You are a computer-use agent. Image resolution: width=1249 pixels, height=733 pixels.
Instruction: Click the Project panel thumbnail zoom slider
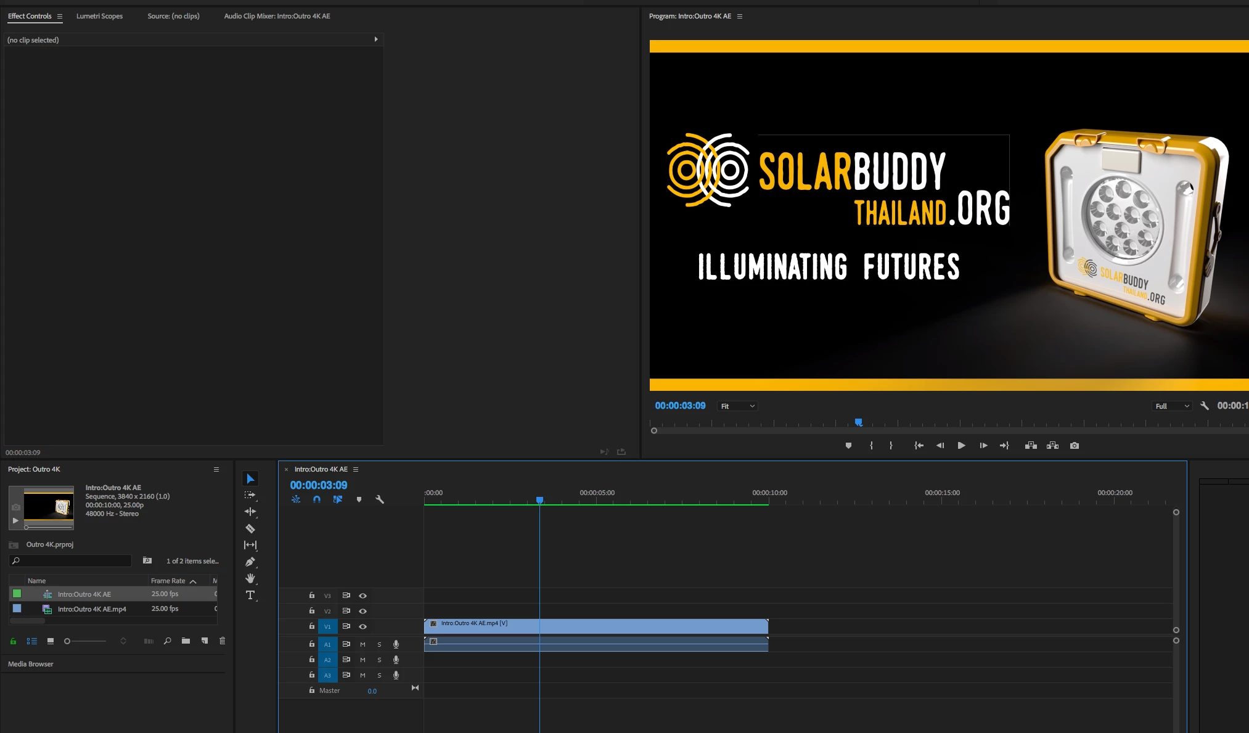(x=86, y=641)
